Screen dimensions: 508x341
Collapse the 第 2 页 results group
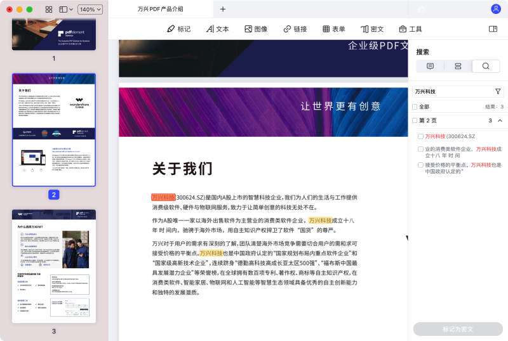point(500,120)
